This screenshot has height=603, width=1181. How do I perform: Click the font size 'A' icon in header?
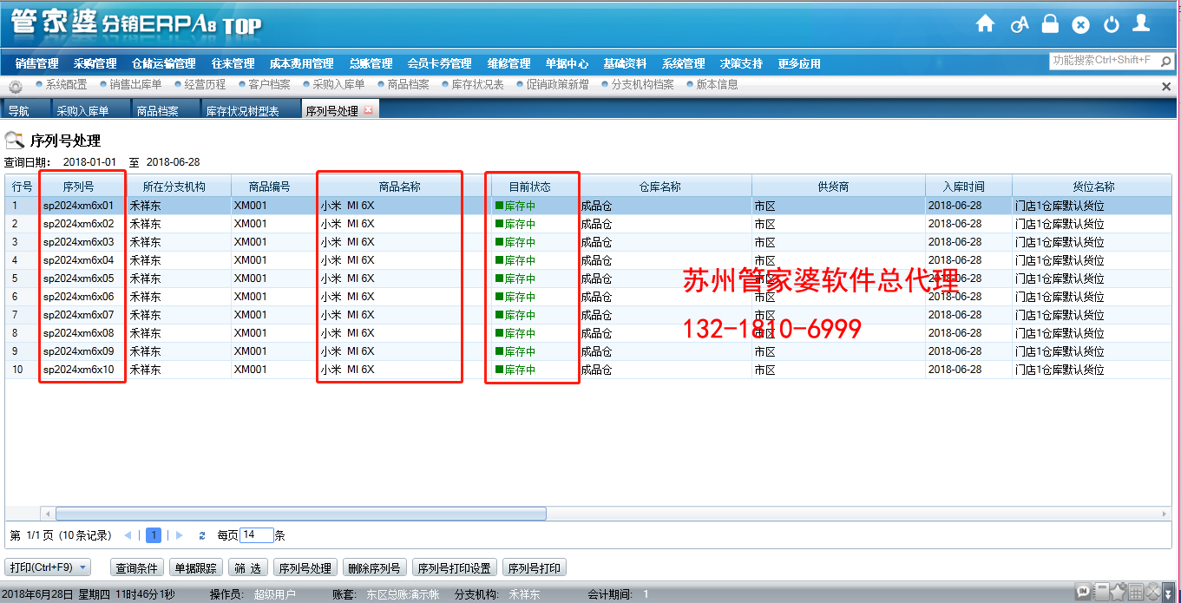(1020, 24)
